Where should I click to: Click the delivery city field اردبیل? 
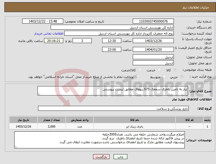point(153,63)
